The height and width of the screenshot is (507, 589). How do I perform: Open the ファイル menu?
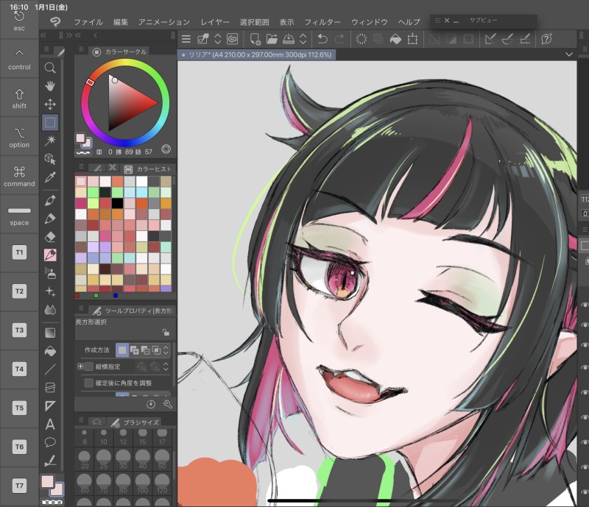88,22
